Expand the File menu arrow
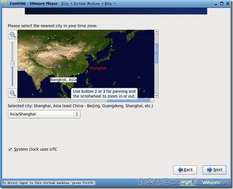233x189 pixels. 71,3
